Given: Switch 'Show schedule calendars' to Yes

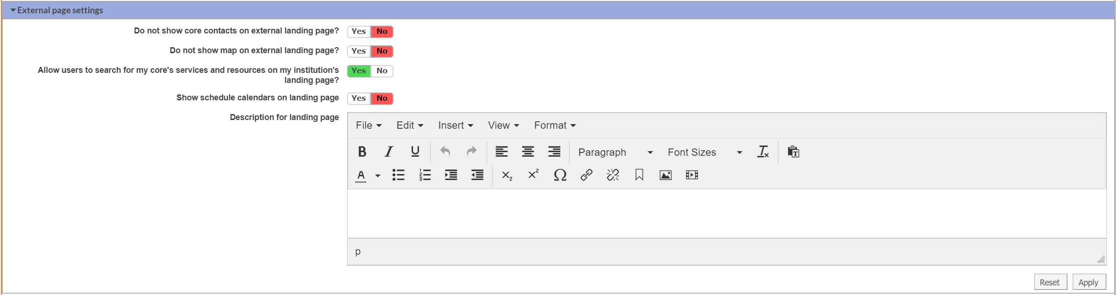Looking at the screenshot, I should tap(359, 98).
